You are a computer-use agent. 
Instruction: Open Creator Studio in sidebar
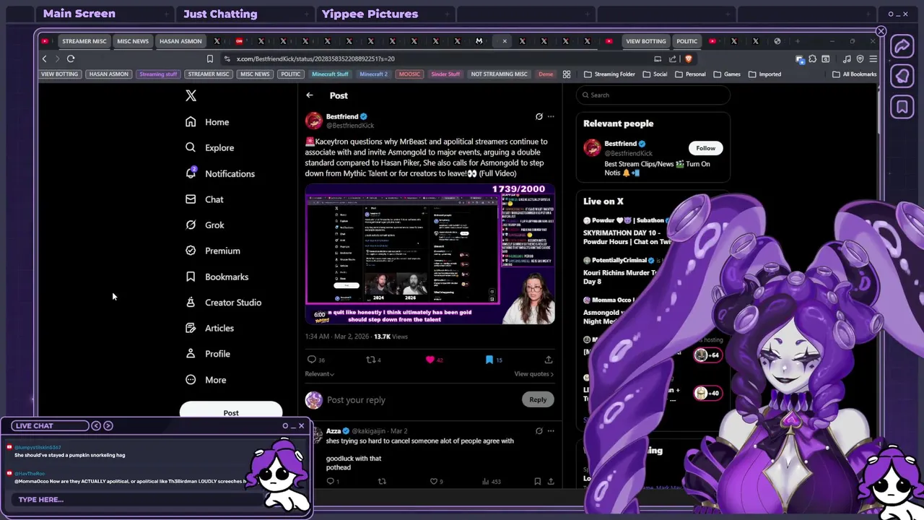point(223,302)
